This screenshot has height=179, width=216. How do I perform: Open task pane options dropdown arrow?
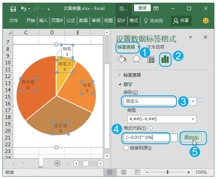[190, 37]
